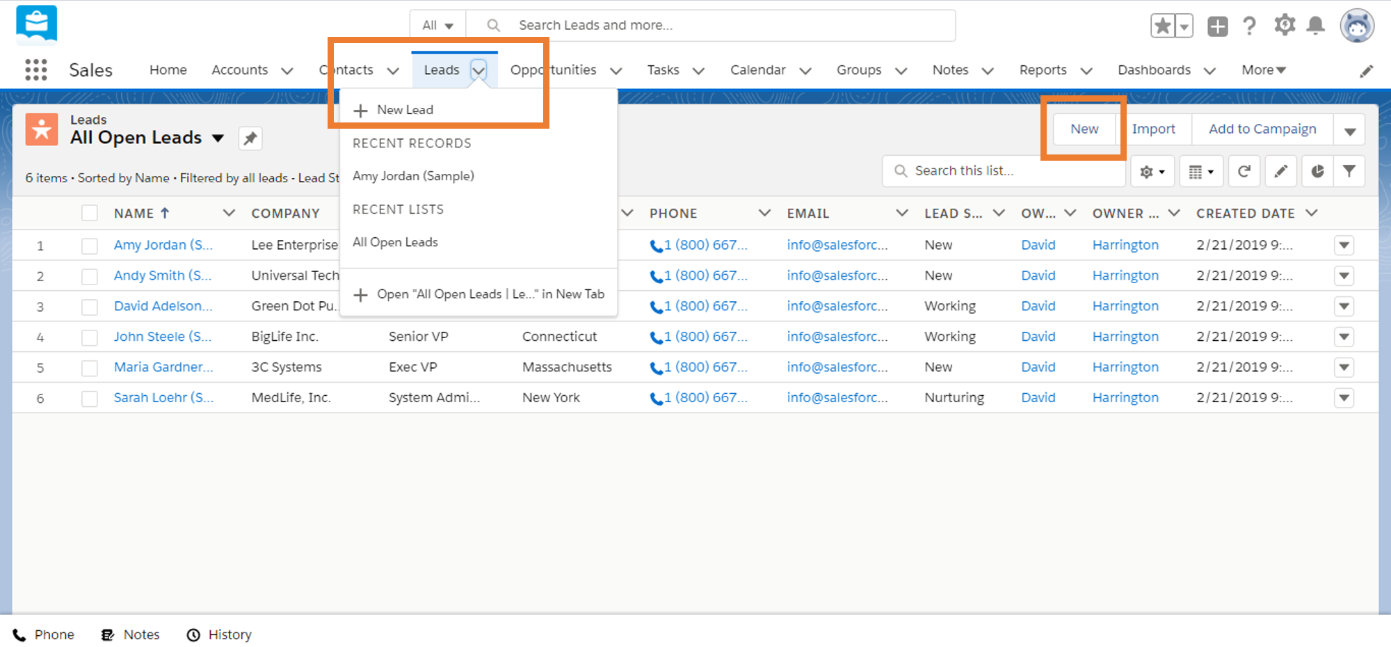Open the filters funnel icon
This screenshot has height=647, width=1391.
[1349, 171]
